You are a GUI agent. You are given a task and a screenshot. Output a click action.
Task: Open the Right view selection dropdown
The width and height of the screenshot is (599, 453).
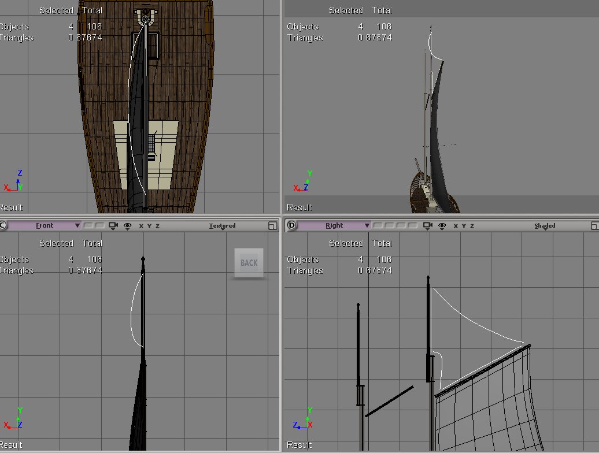[x=334, y=225]
